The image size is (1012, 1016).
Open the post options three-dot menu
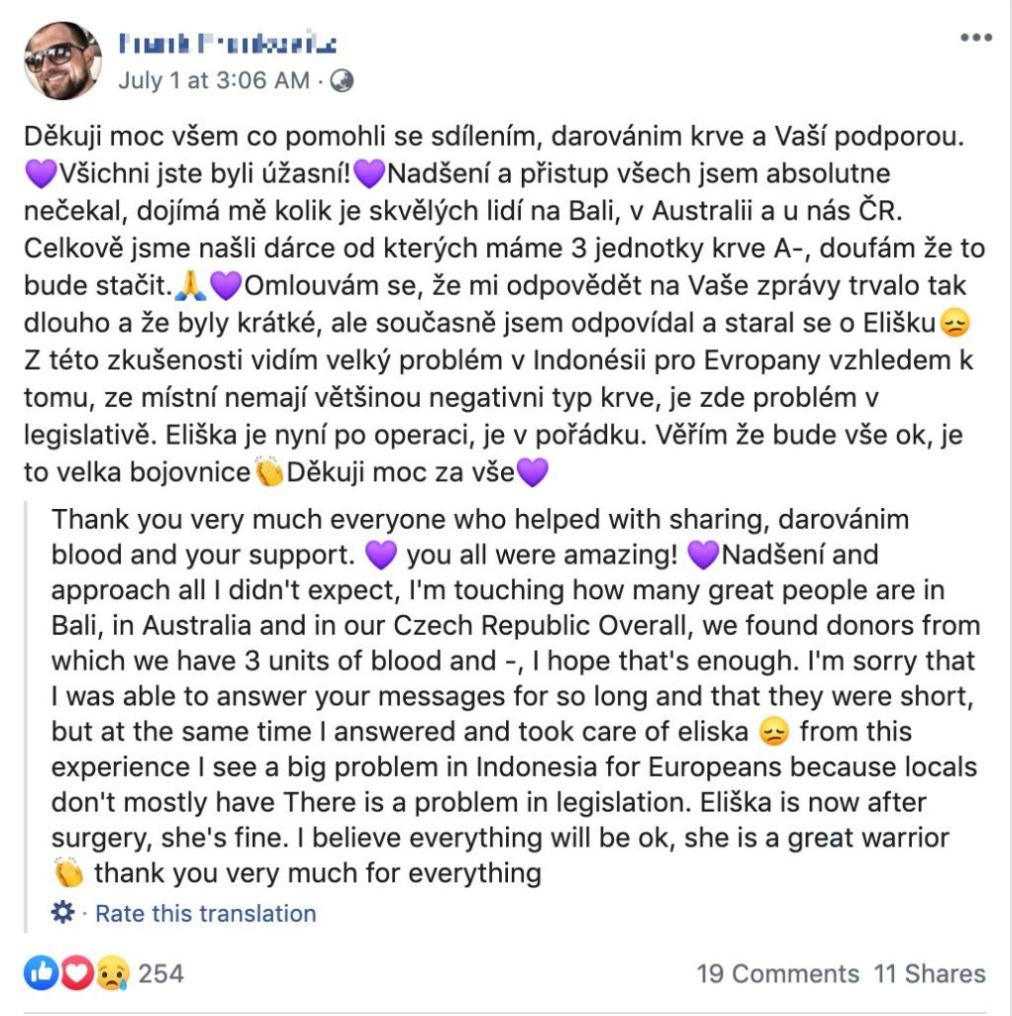pyautogui.click(x=975, y=39)
